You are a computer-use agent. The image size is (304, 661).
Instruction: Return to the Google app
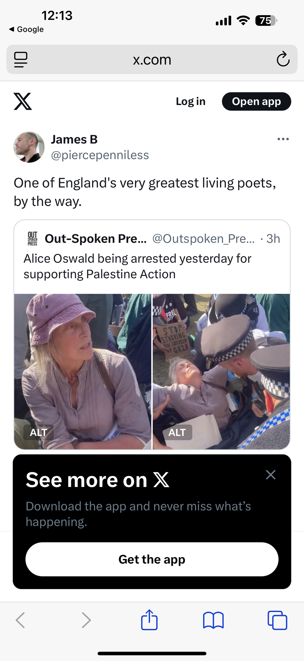[26, 29]
